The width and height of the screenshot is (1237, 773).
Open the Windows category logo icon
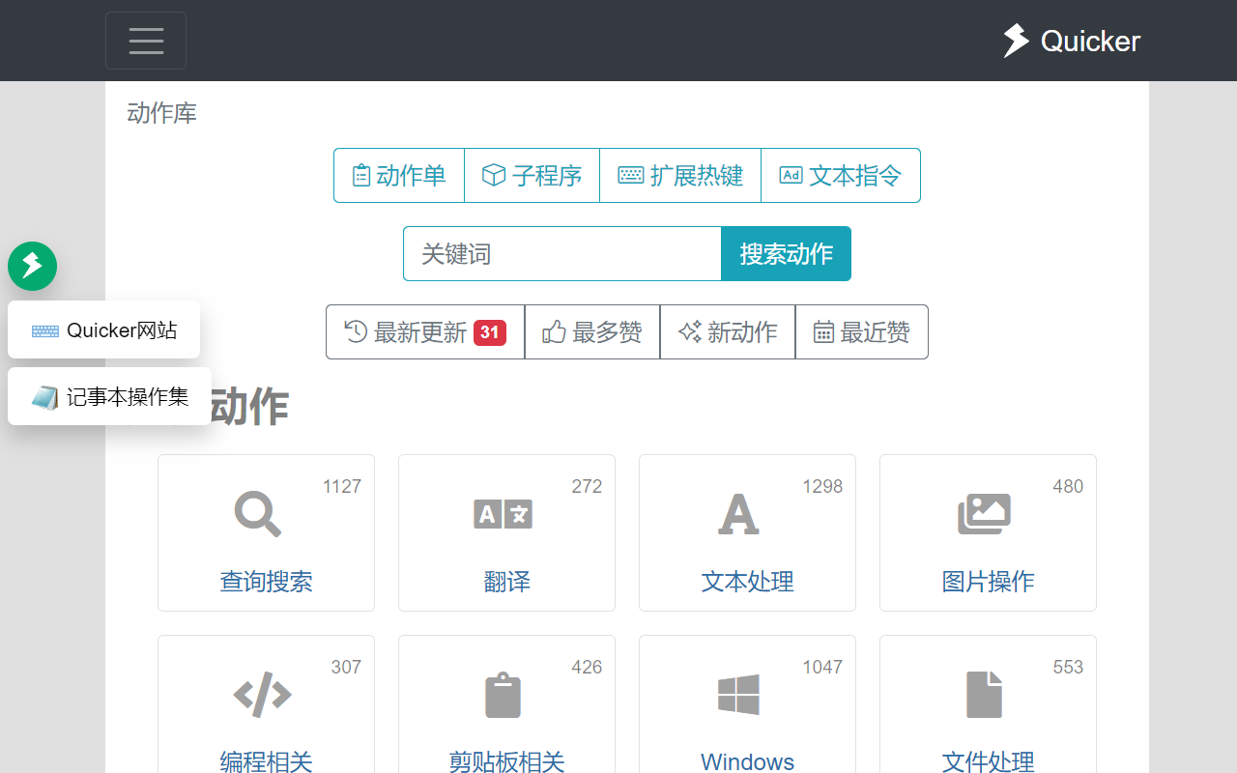pos(738,694)
